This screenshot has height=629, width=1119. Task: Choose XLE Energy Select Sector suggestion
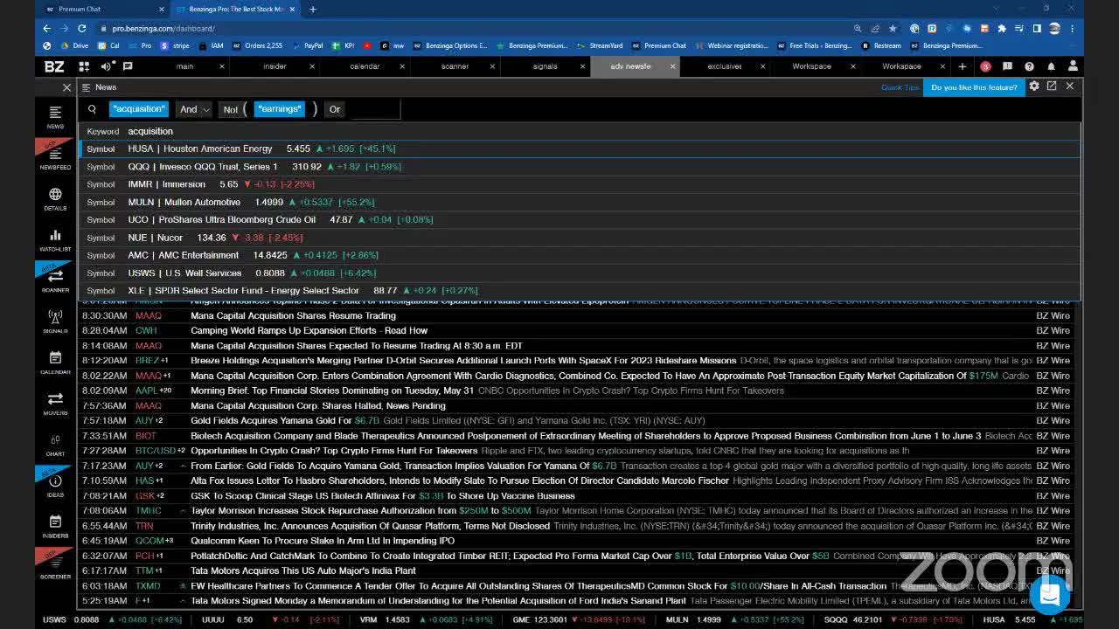tap(580, 290)
